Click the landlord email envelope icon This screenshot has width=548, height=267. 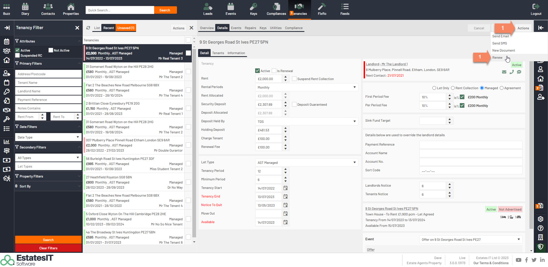click(x=504, y=72)
